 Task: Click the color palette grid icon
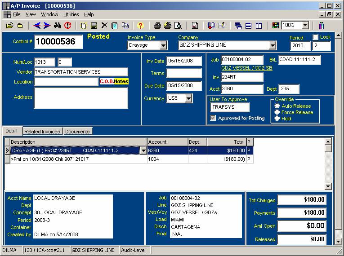click(276, 26)
